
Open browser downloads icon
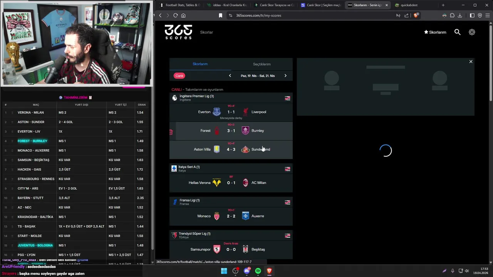click(460, 15)
